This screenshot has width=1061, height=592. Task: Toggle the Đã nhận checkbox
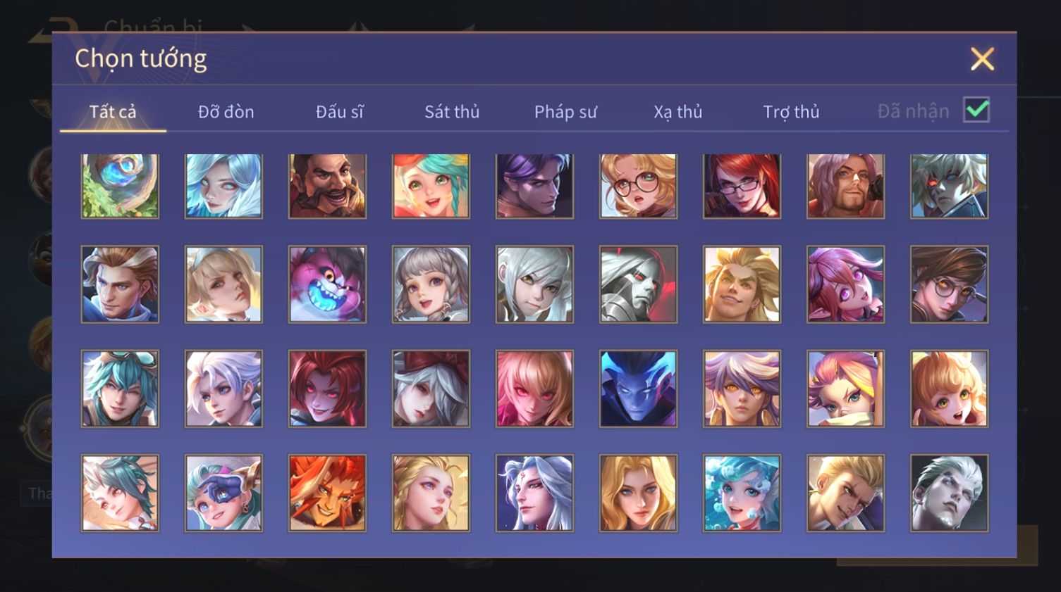[976, 111]
